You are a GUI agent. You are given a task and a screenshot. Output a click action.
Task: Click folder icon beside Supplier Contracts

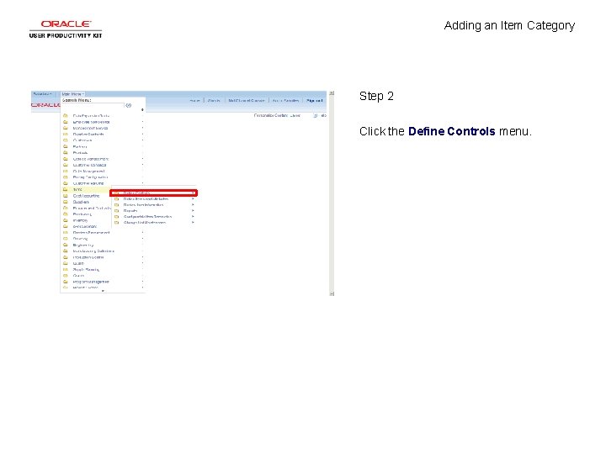(66, 135)
